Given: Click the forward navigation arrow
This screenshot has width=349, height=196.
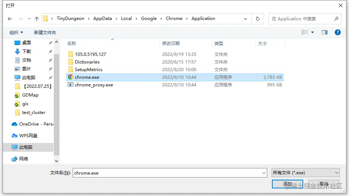Looking at the screenshot, I should coord(20,19).
